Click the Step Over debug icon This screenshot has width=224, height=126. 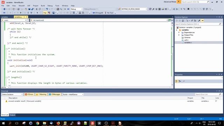coord(31,13)
